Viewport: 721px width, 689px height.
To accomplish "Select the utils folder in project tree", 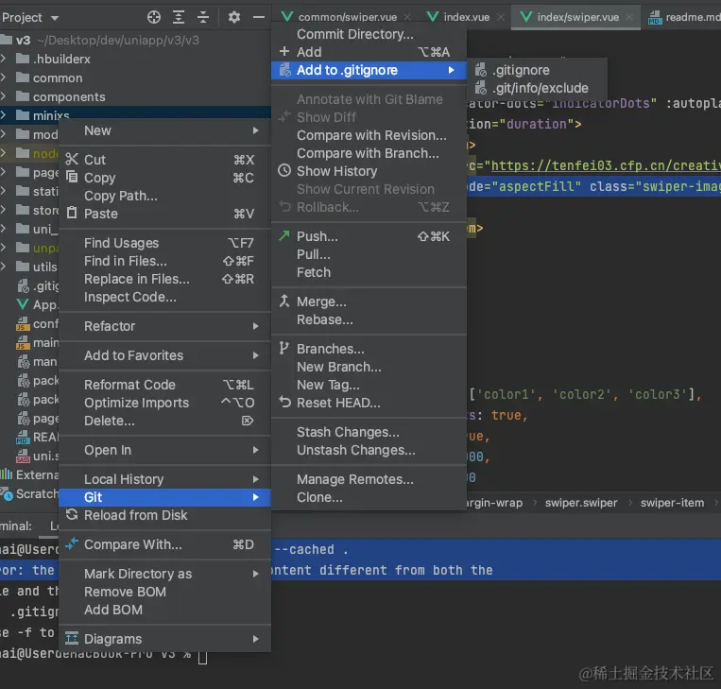I will 29,267.
